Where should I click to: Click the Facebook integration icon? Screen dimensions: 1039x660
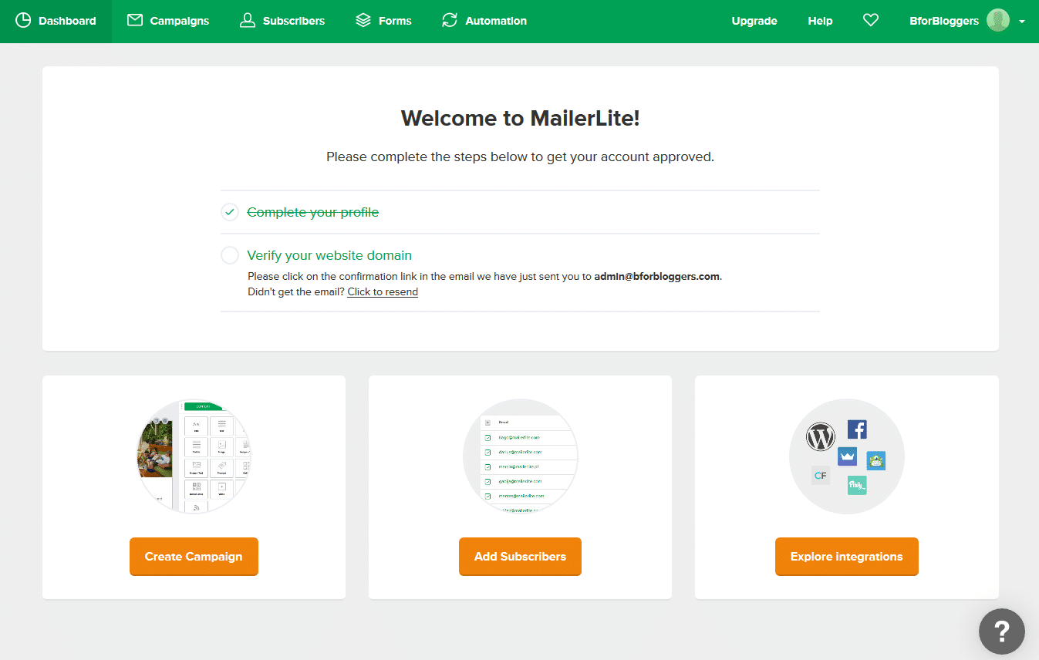point(857,429)
